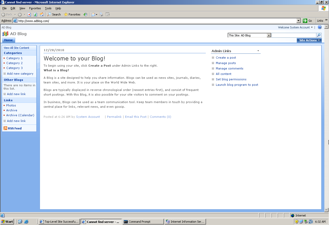Click the vertical scrollbar down arrow
This screenshot has width=329, height=225.
326,210
